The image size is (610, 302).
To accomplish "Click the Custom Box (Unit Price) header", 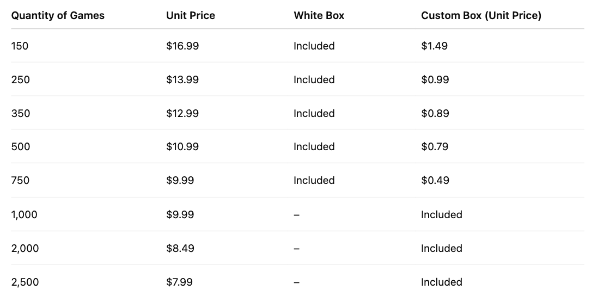I will coord(481,16).
